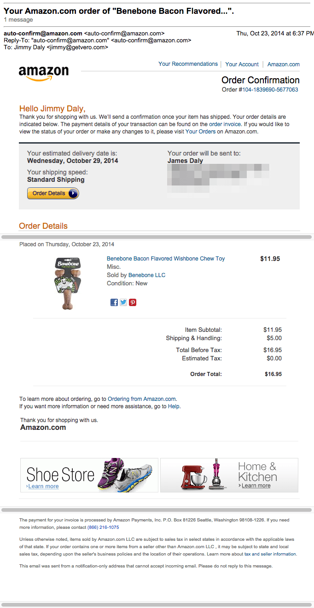Click the Help link
The height and width of the screenshot is (608, 314).
(x=174, y=406)
